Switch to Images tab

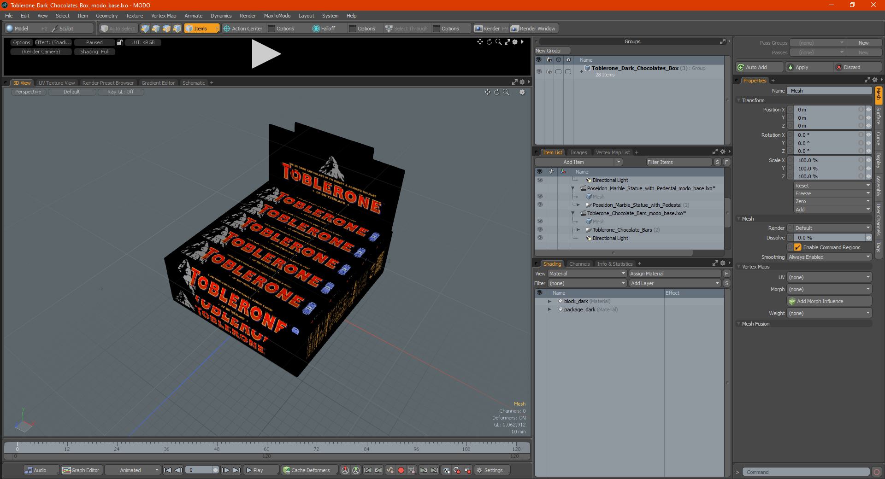(x=578, y=152)
